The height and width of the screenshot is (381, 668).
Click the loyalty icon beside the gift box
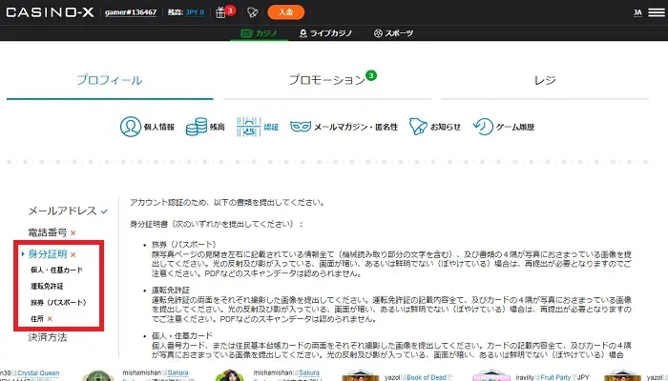[x=252, y=12]
